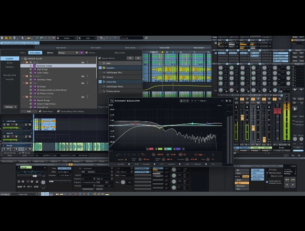Viewport: 305px width, 231px height.
Task: Load the next preset in Dynamic Equalizer
Action: tap(195, 101)
